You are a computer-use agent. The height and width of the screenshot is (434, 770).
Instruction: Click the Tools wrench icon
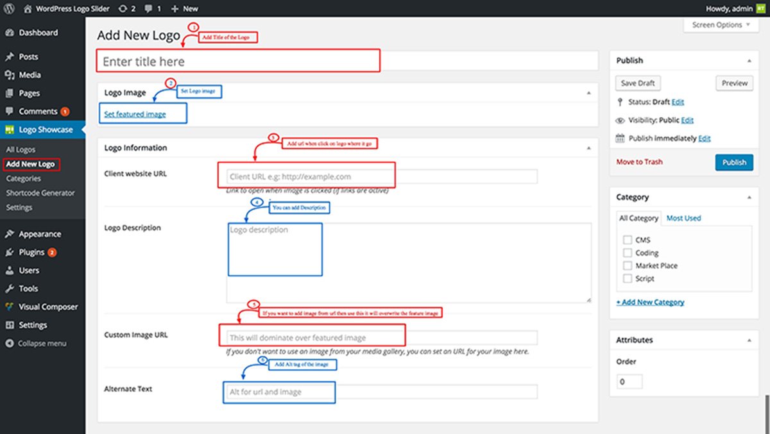[x=10, y=288]
